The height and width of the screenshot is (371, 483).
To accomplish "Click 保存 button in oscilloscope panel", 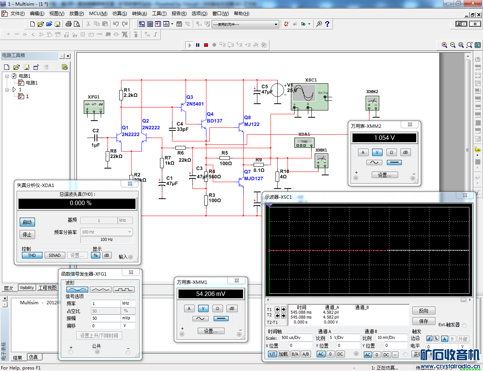I will (x=423, y=321).
